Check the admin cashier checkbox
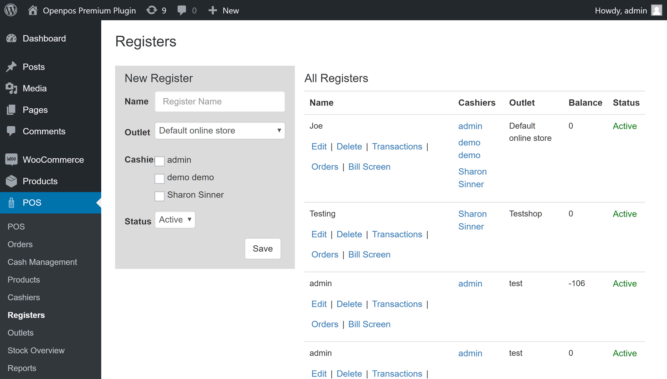The image size is (667, 379). [x=160, y=161]
